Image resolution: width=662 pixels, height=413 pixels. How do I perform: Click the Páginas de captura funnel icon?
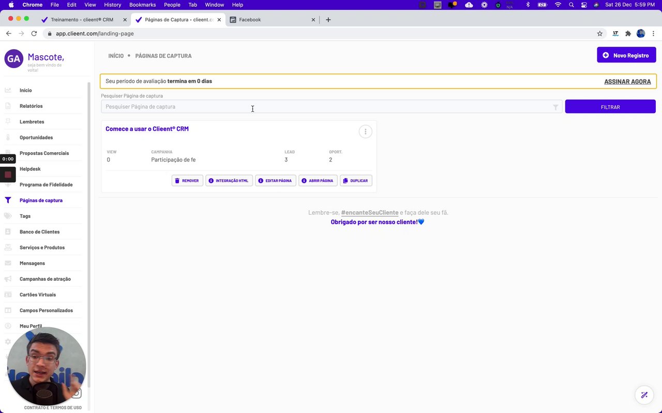click(x=8, y=200)
